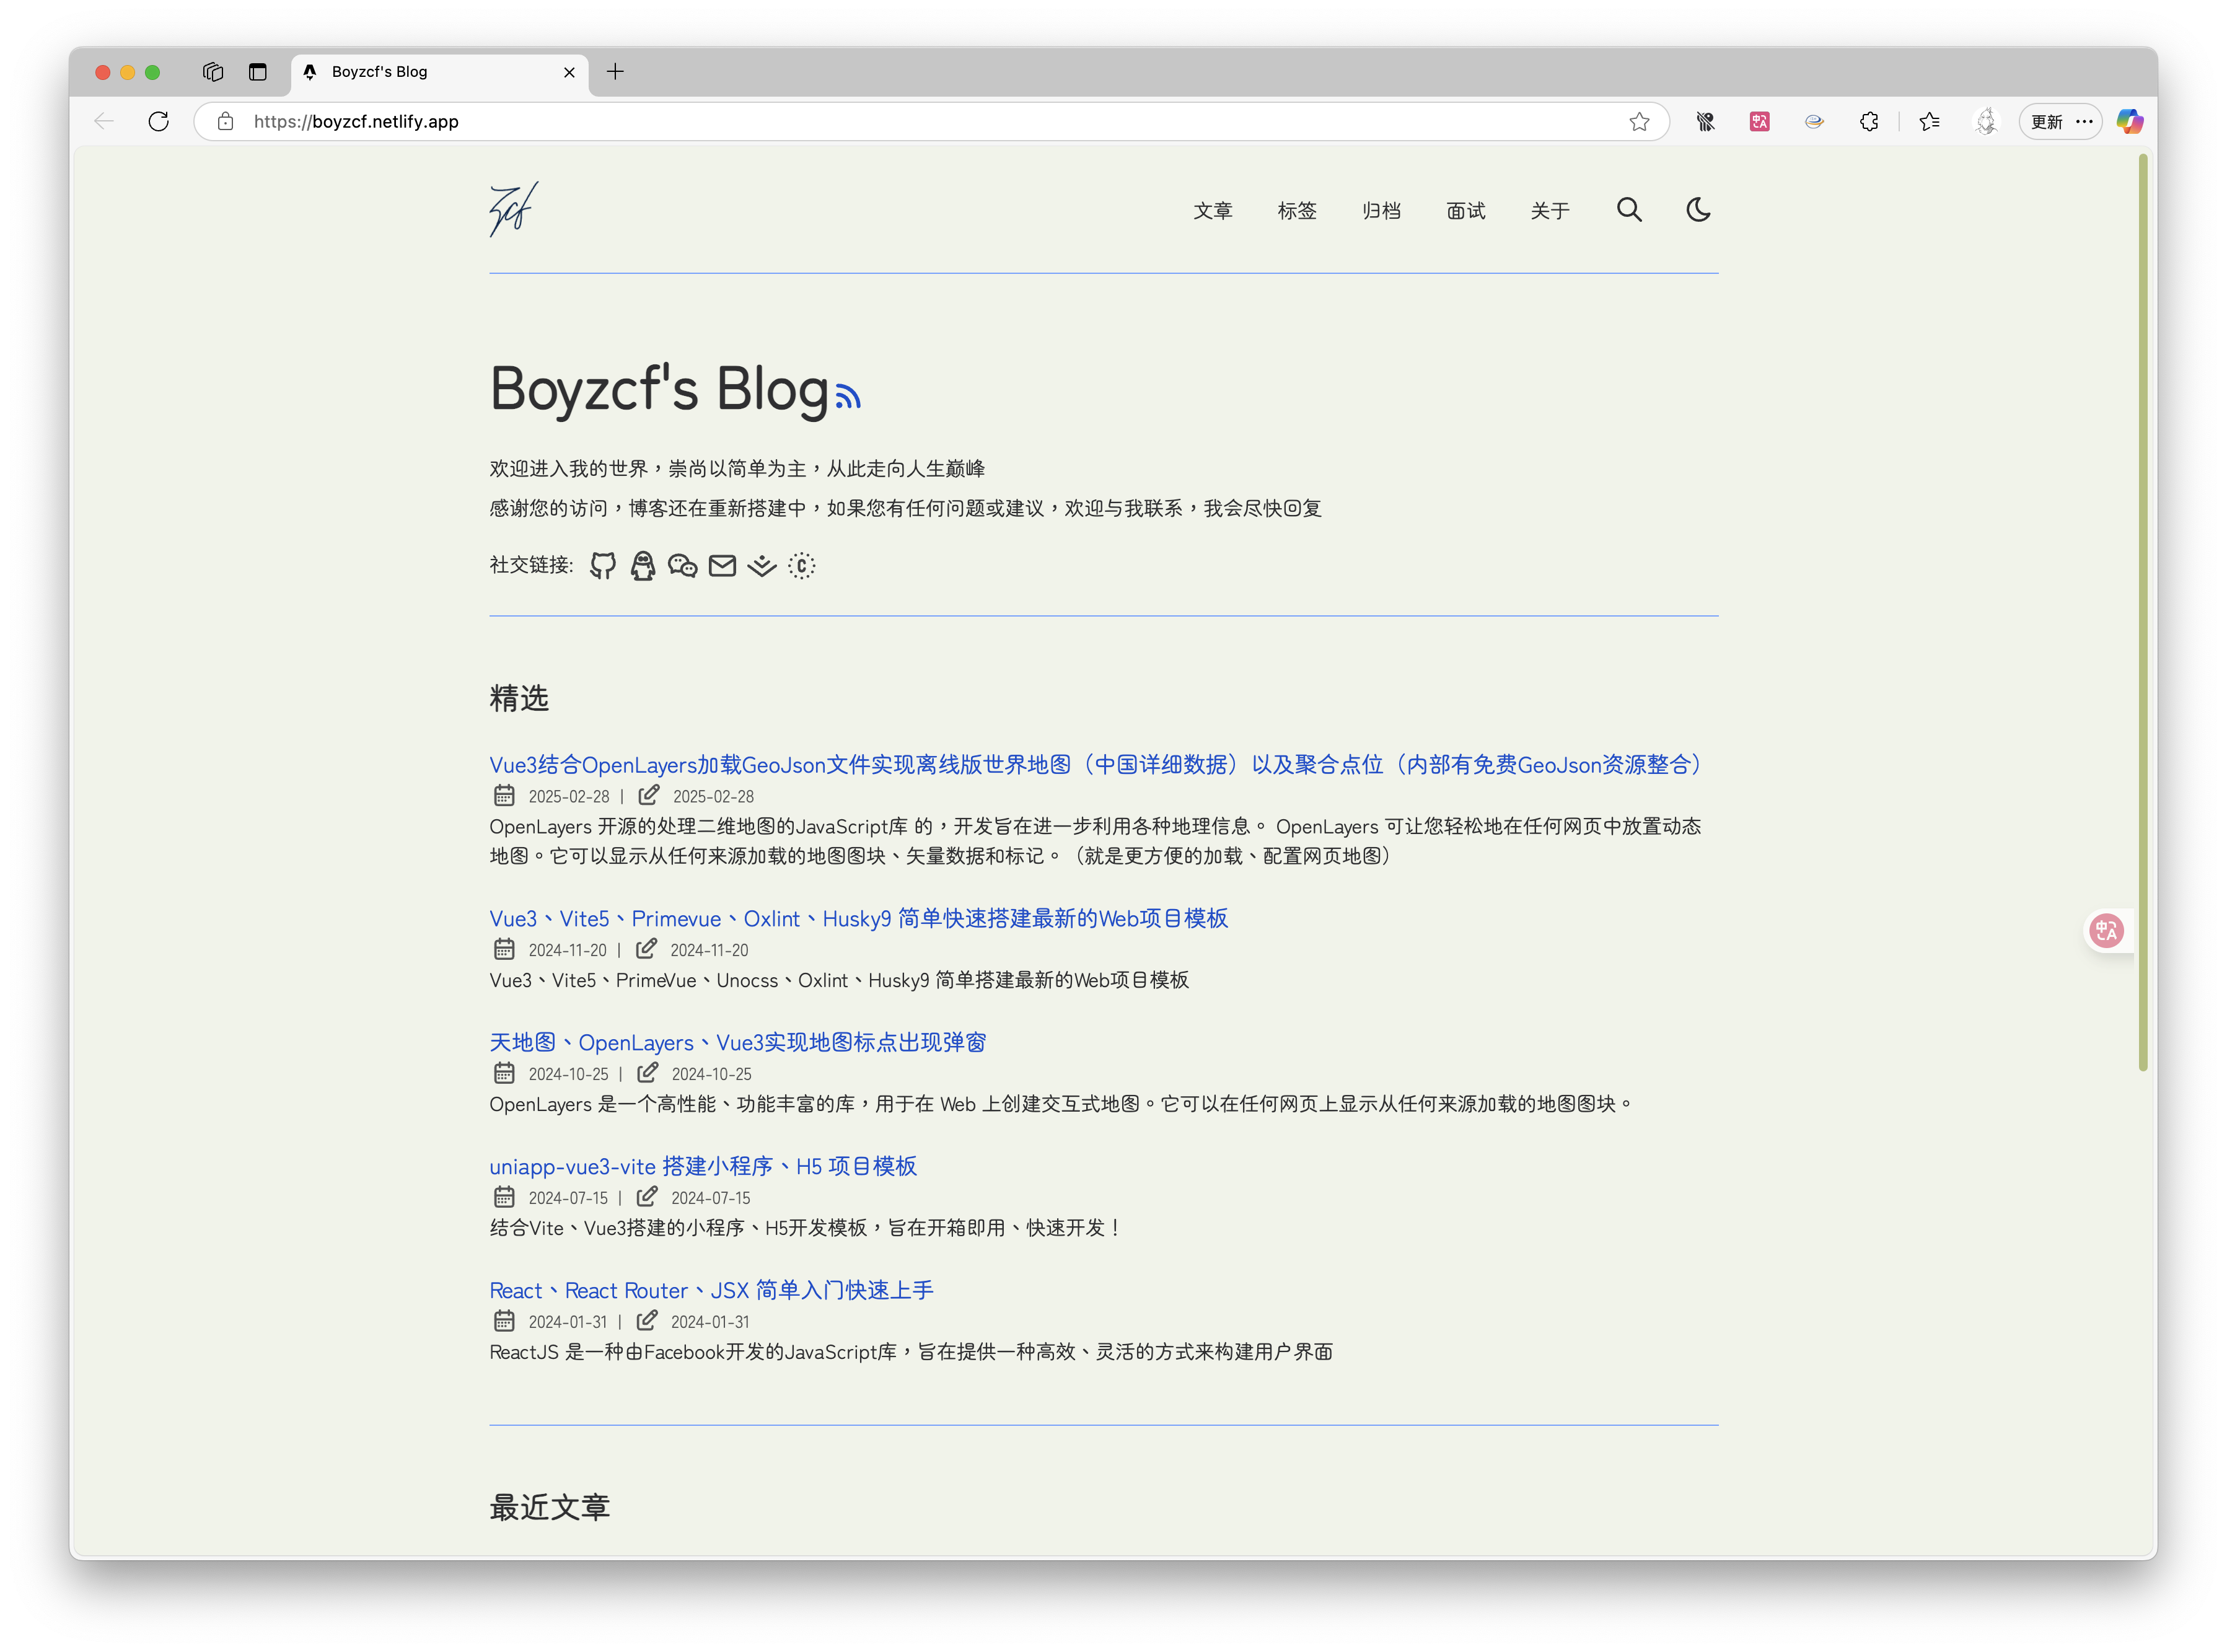Bookmark this page with the star icon
This screenshot has height=1652, width=2227.
click(x=1639, y=122)
